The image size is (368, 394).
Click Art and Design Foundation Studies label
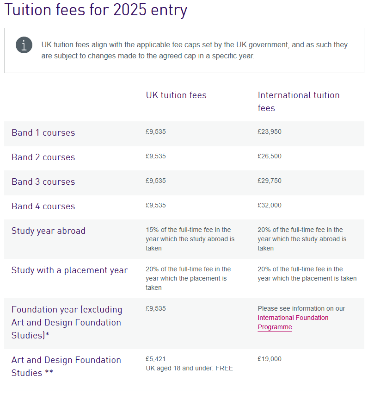[x=66, y=366]
